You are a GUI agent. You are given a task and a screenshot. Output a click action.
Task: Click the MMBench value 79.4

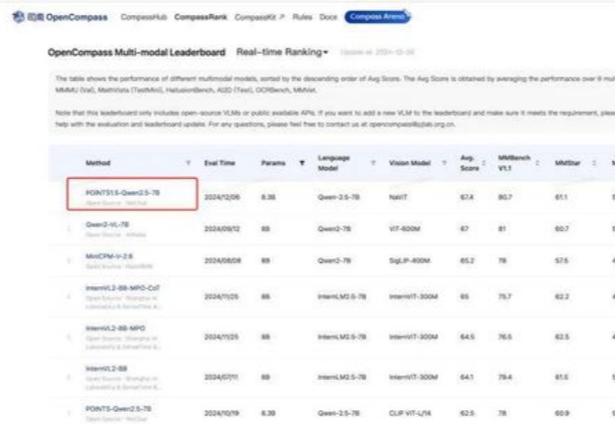click(x=504, y=376)
